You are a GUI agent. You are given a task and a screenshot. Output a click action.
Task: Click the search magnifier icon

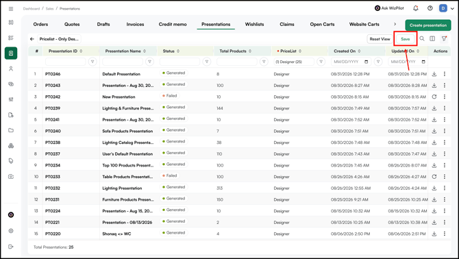422,38
